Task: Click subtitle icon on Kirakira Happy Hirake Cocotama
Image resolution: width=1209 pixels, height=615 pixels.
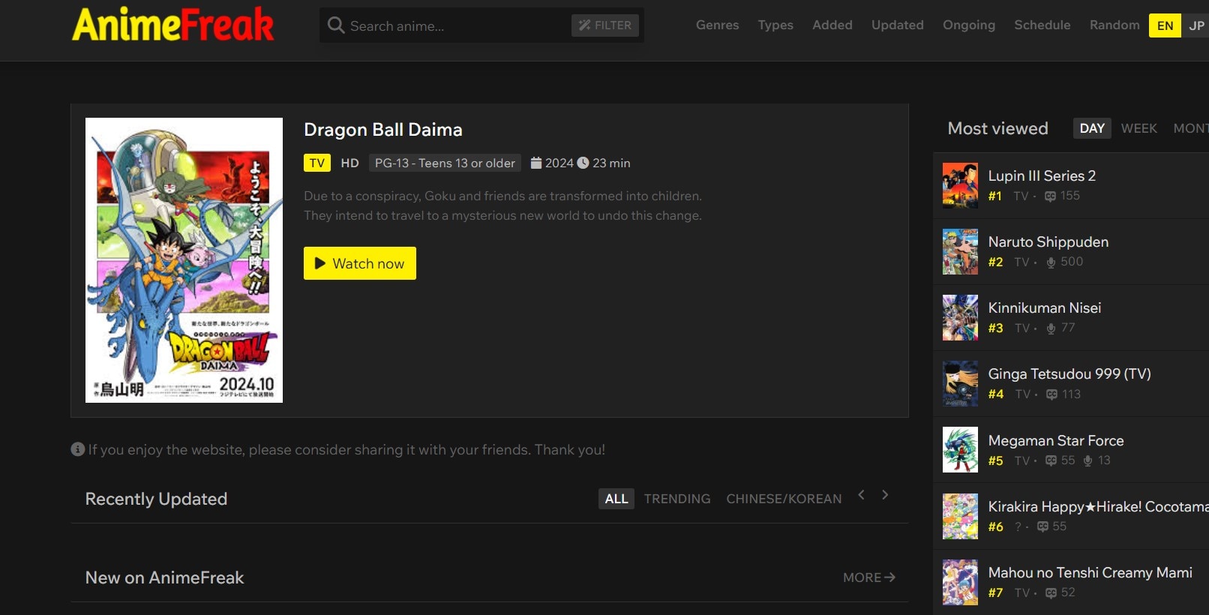Action: pyautogui.click(x=1042, y=526)
